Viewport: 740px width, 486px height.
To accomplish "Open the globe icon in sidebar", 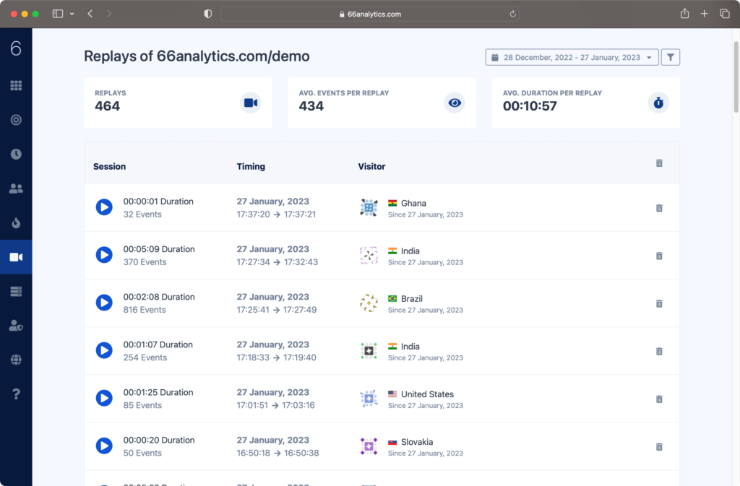I will pyautogui.click(x=16, y=360).
